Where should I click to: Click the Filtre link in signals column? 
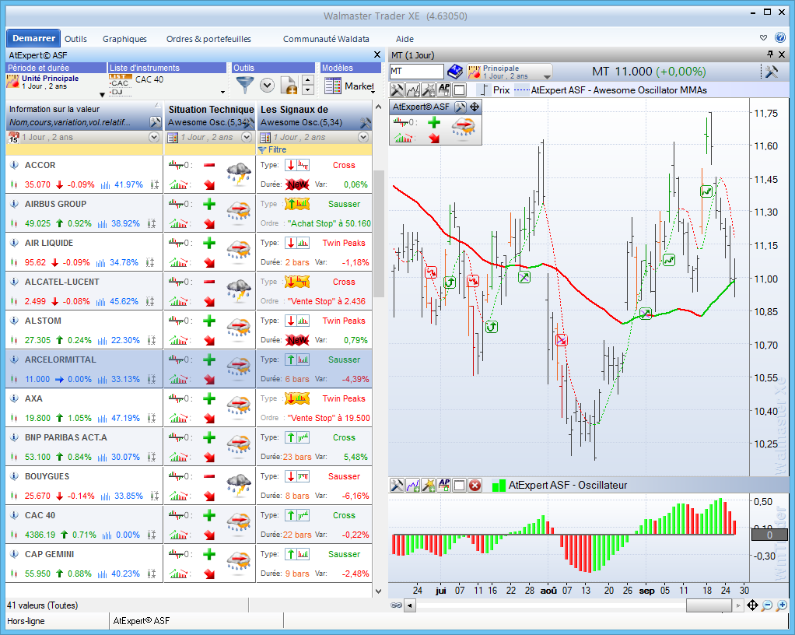click(x=272, y=149)
